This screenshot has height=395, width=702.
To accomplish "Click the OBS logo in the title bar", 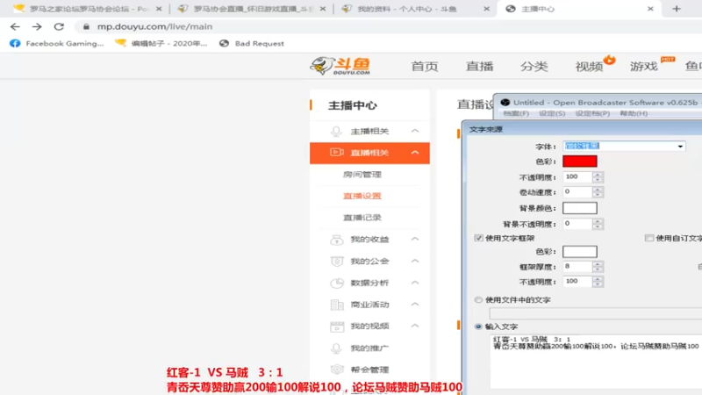I will [505, 103].
